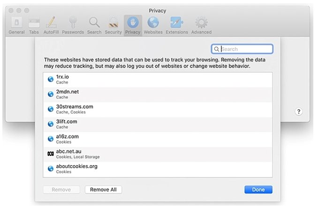Select the 30streams.com entry
Screen dimensions: 318x207
pyautogui.click(x=158, y=110)
